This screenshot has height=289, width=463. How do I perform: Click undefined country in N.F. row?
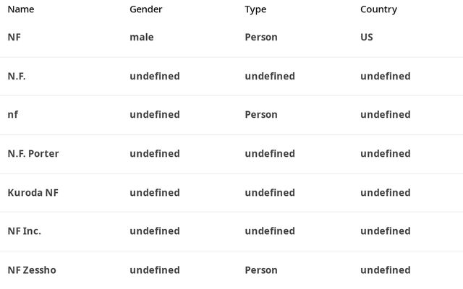(386, 76)
